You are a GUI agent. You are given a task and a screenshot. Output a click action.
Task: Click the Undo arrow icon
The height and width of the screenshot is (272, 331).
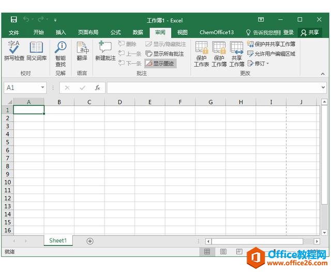26,20
